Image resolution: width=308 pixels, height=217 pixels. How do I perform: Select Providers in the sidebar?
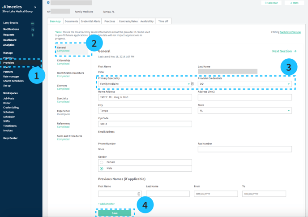pyautogui.click(x=9, y=63)
